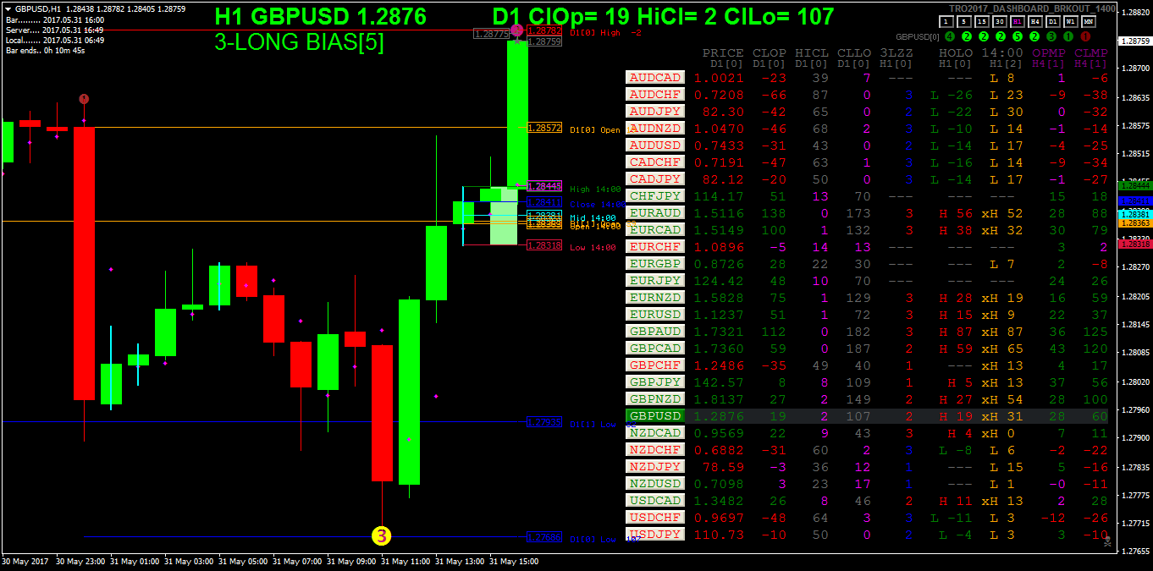Open the EURGBP pair chart
The width and height of the screenshot is (1153, 571).
tap(655, 263)
